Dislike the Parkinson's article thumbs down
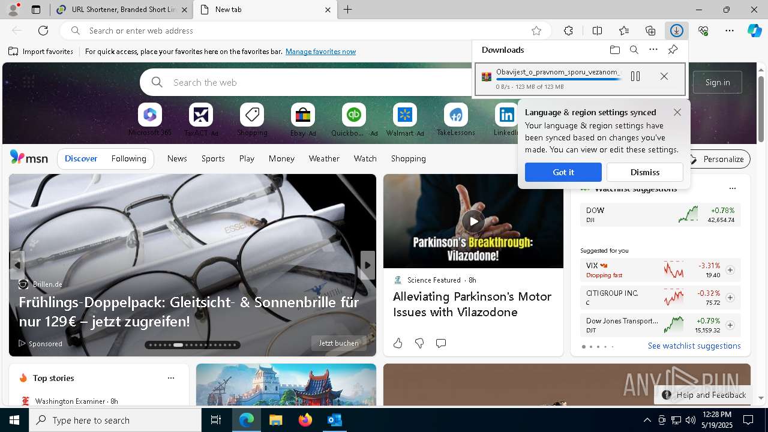768x432 pixels. 419,343
